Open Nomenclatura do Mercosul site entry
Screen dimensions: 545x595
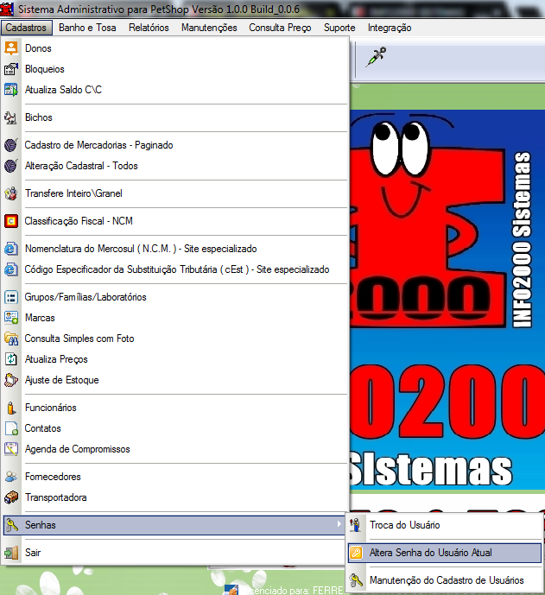(x=175, y=249)
